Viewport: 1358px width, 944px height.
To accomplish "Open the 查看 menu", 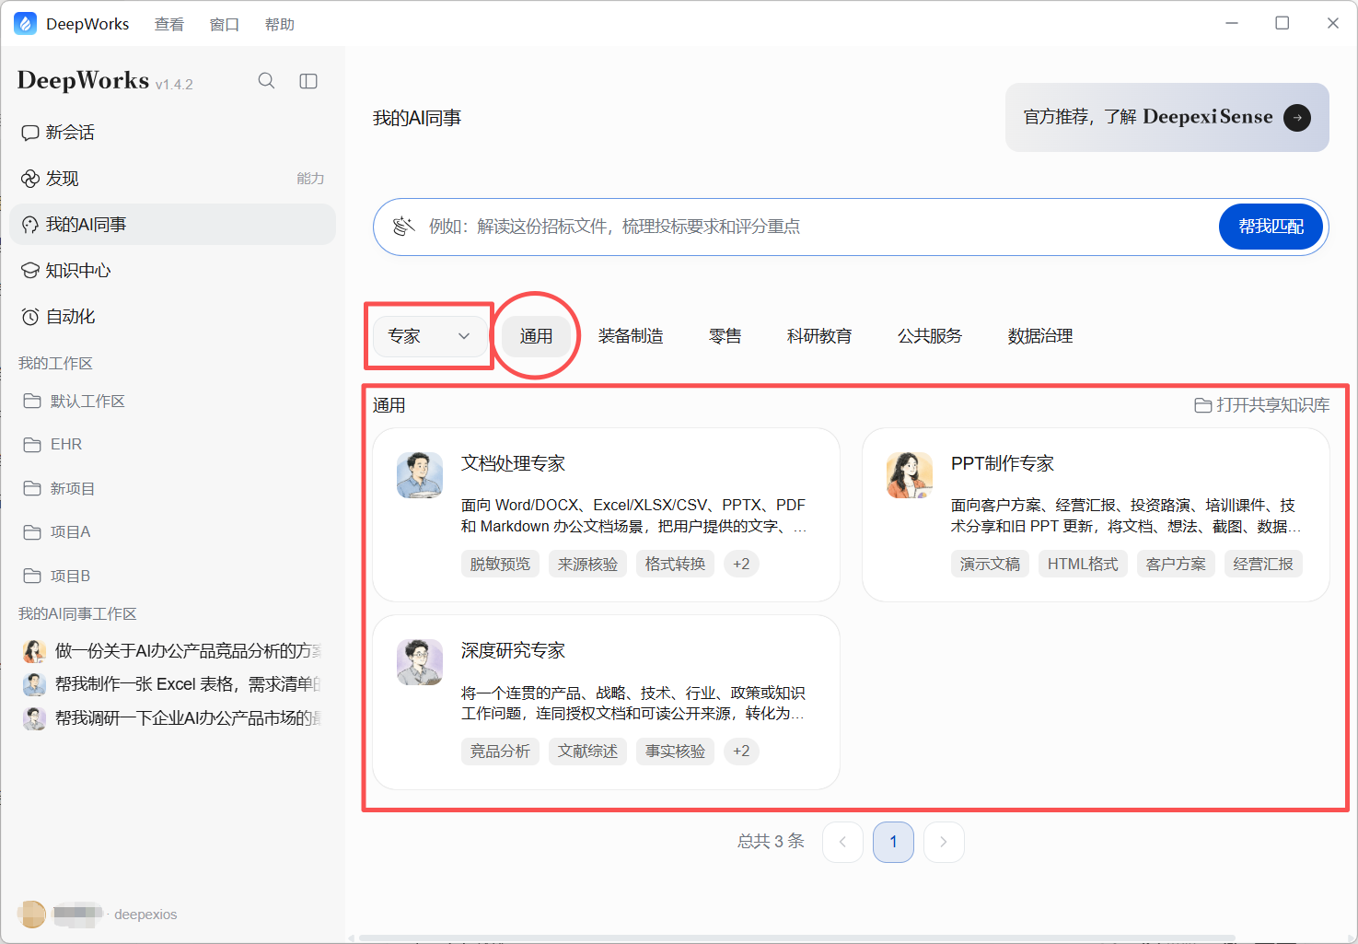I will point(169,24).
